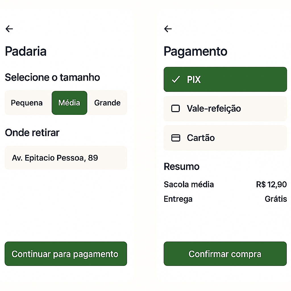Click the Resumo section heading
This screenshot has width=291, height=291.
(x=182, y=167)
